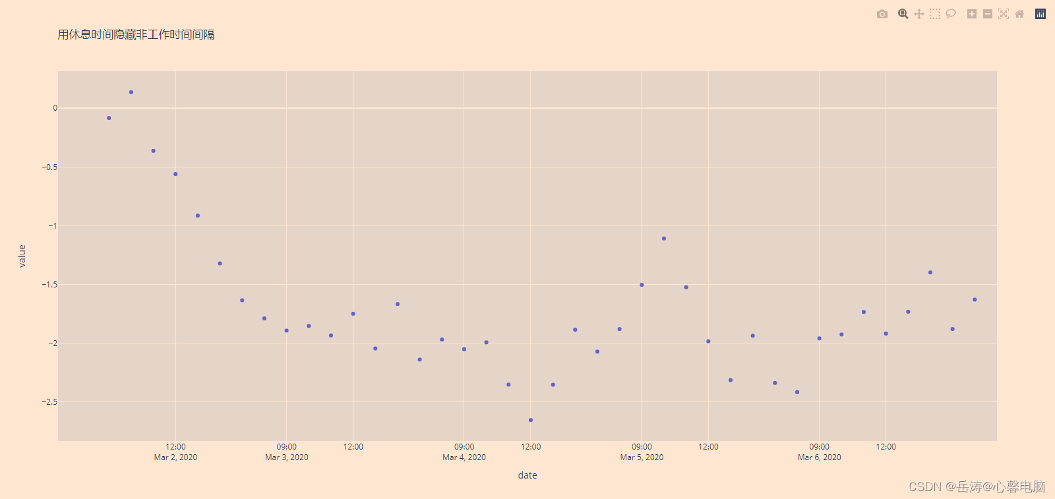
Task: Click the lowest data point below −2.5
Action: (531, 420)
